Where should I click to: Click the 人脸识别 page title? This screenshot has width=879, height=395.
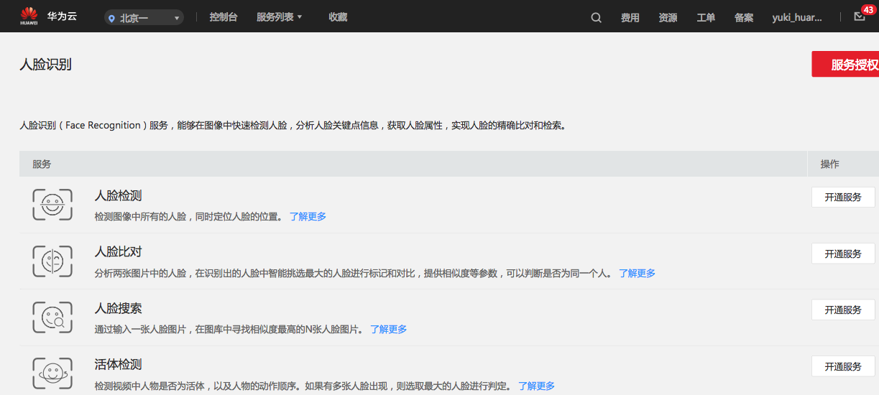click(45, 65)
